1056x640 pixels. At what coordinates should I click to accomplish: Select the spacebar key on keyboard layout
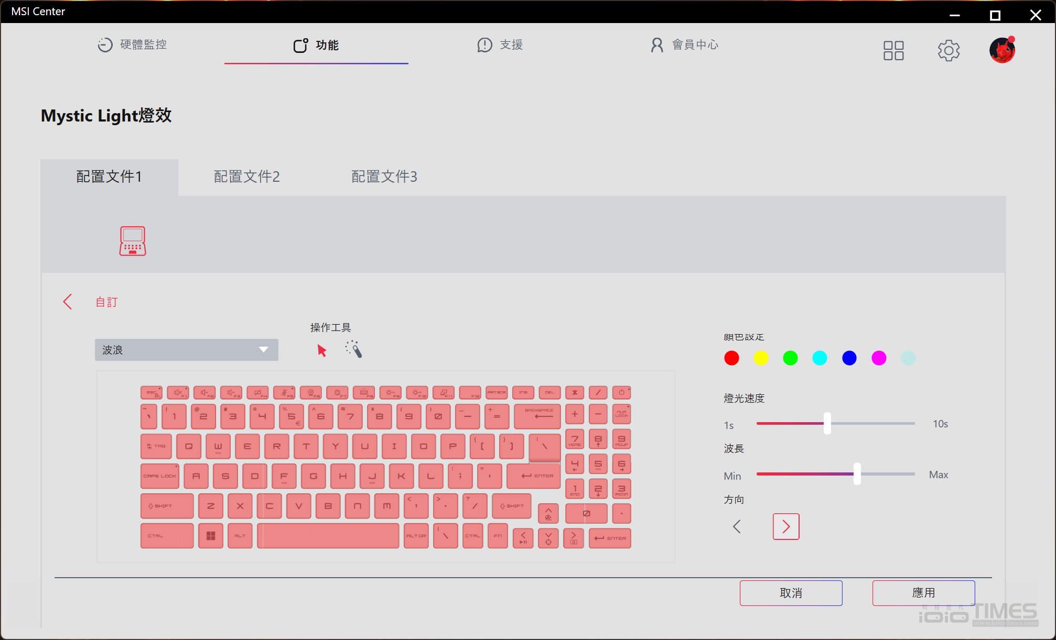pyautogui.click(x=328, y=536)
